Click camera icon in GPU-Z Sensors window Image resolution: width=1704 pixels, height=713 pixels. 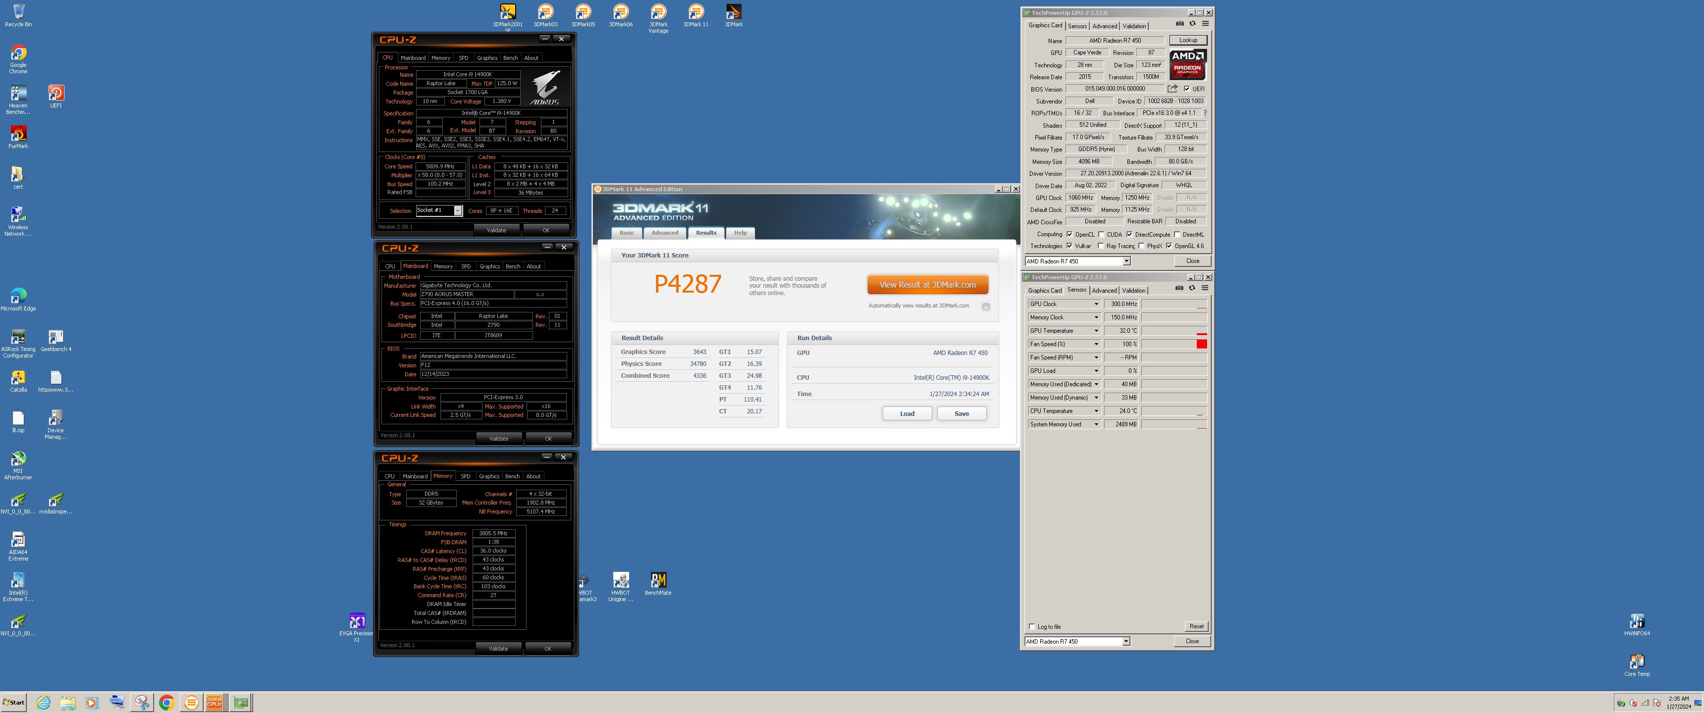[x=1179, y=288]
